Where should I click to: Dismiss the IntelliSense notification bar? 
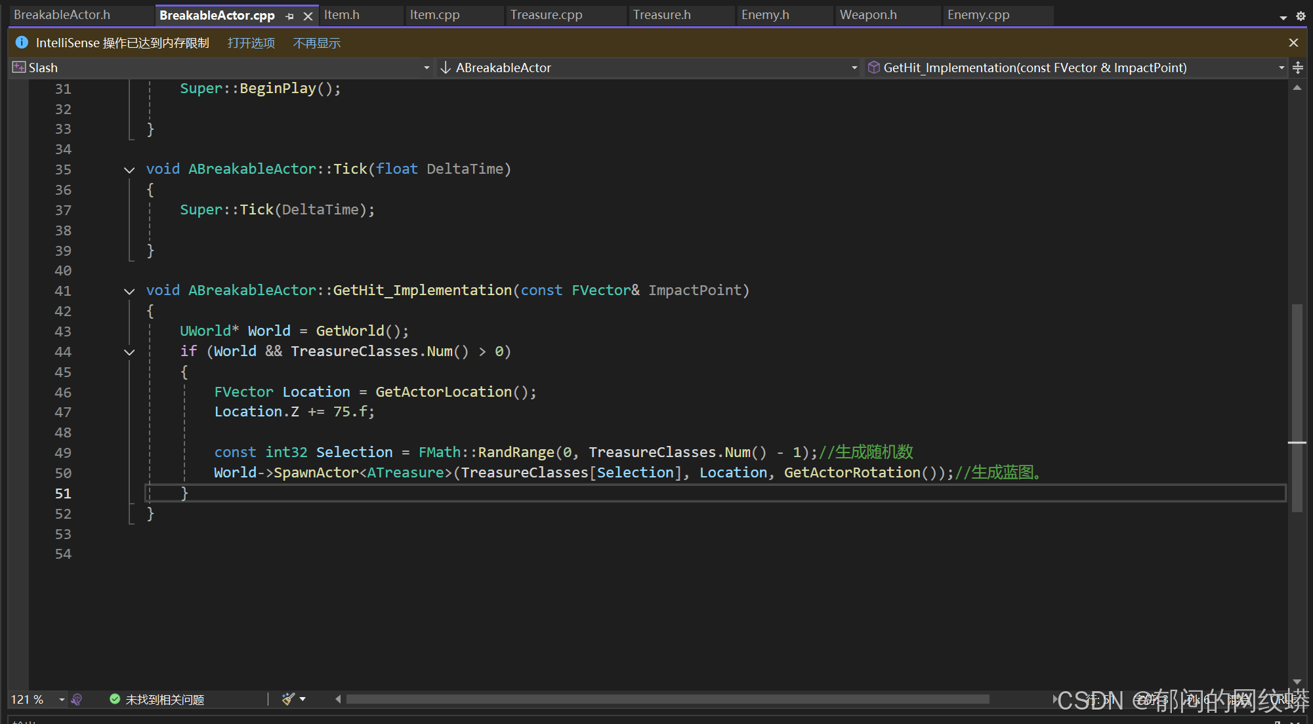pyautogui.click(x=1293, y=43)
